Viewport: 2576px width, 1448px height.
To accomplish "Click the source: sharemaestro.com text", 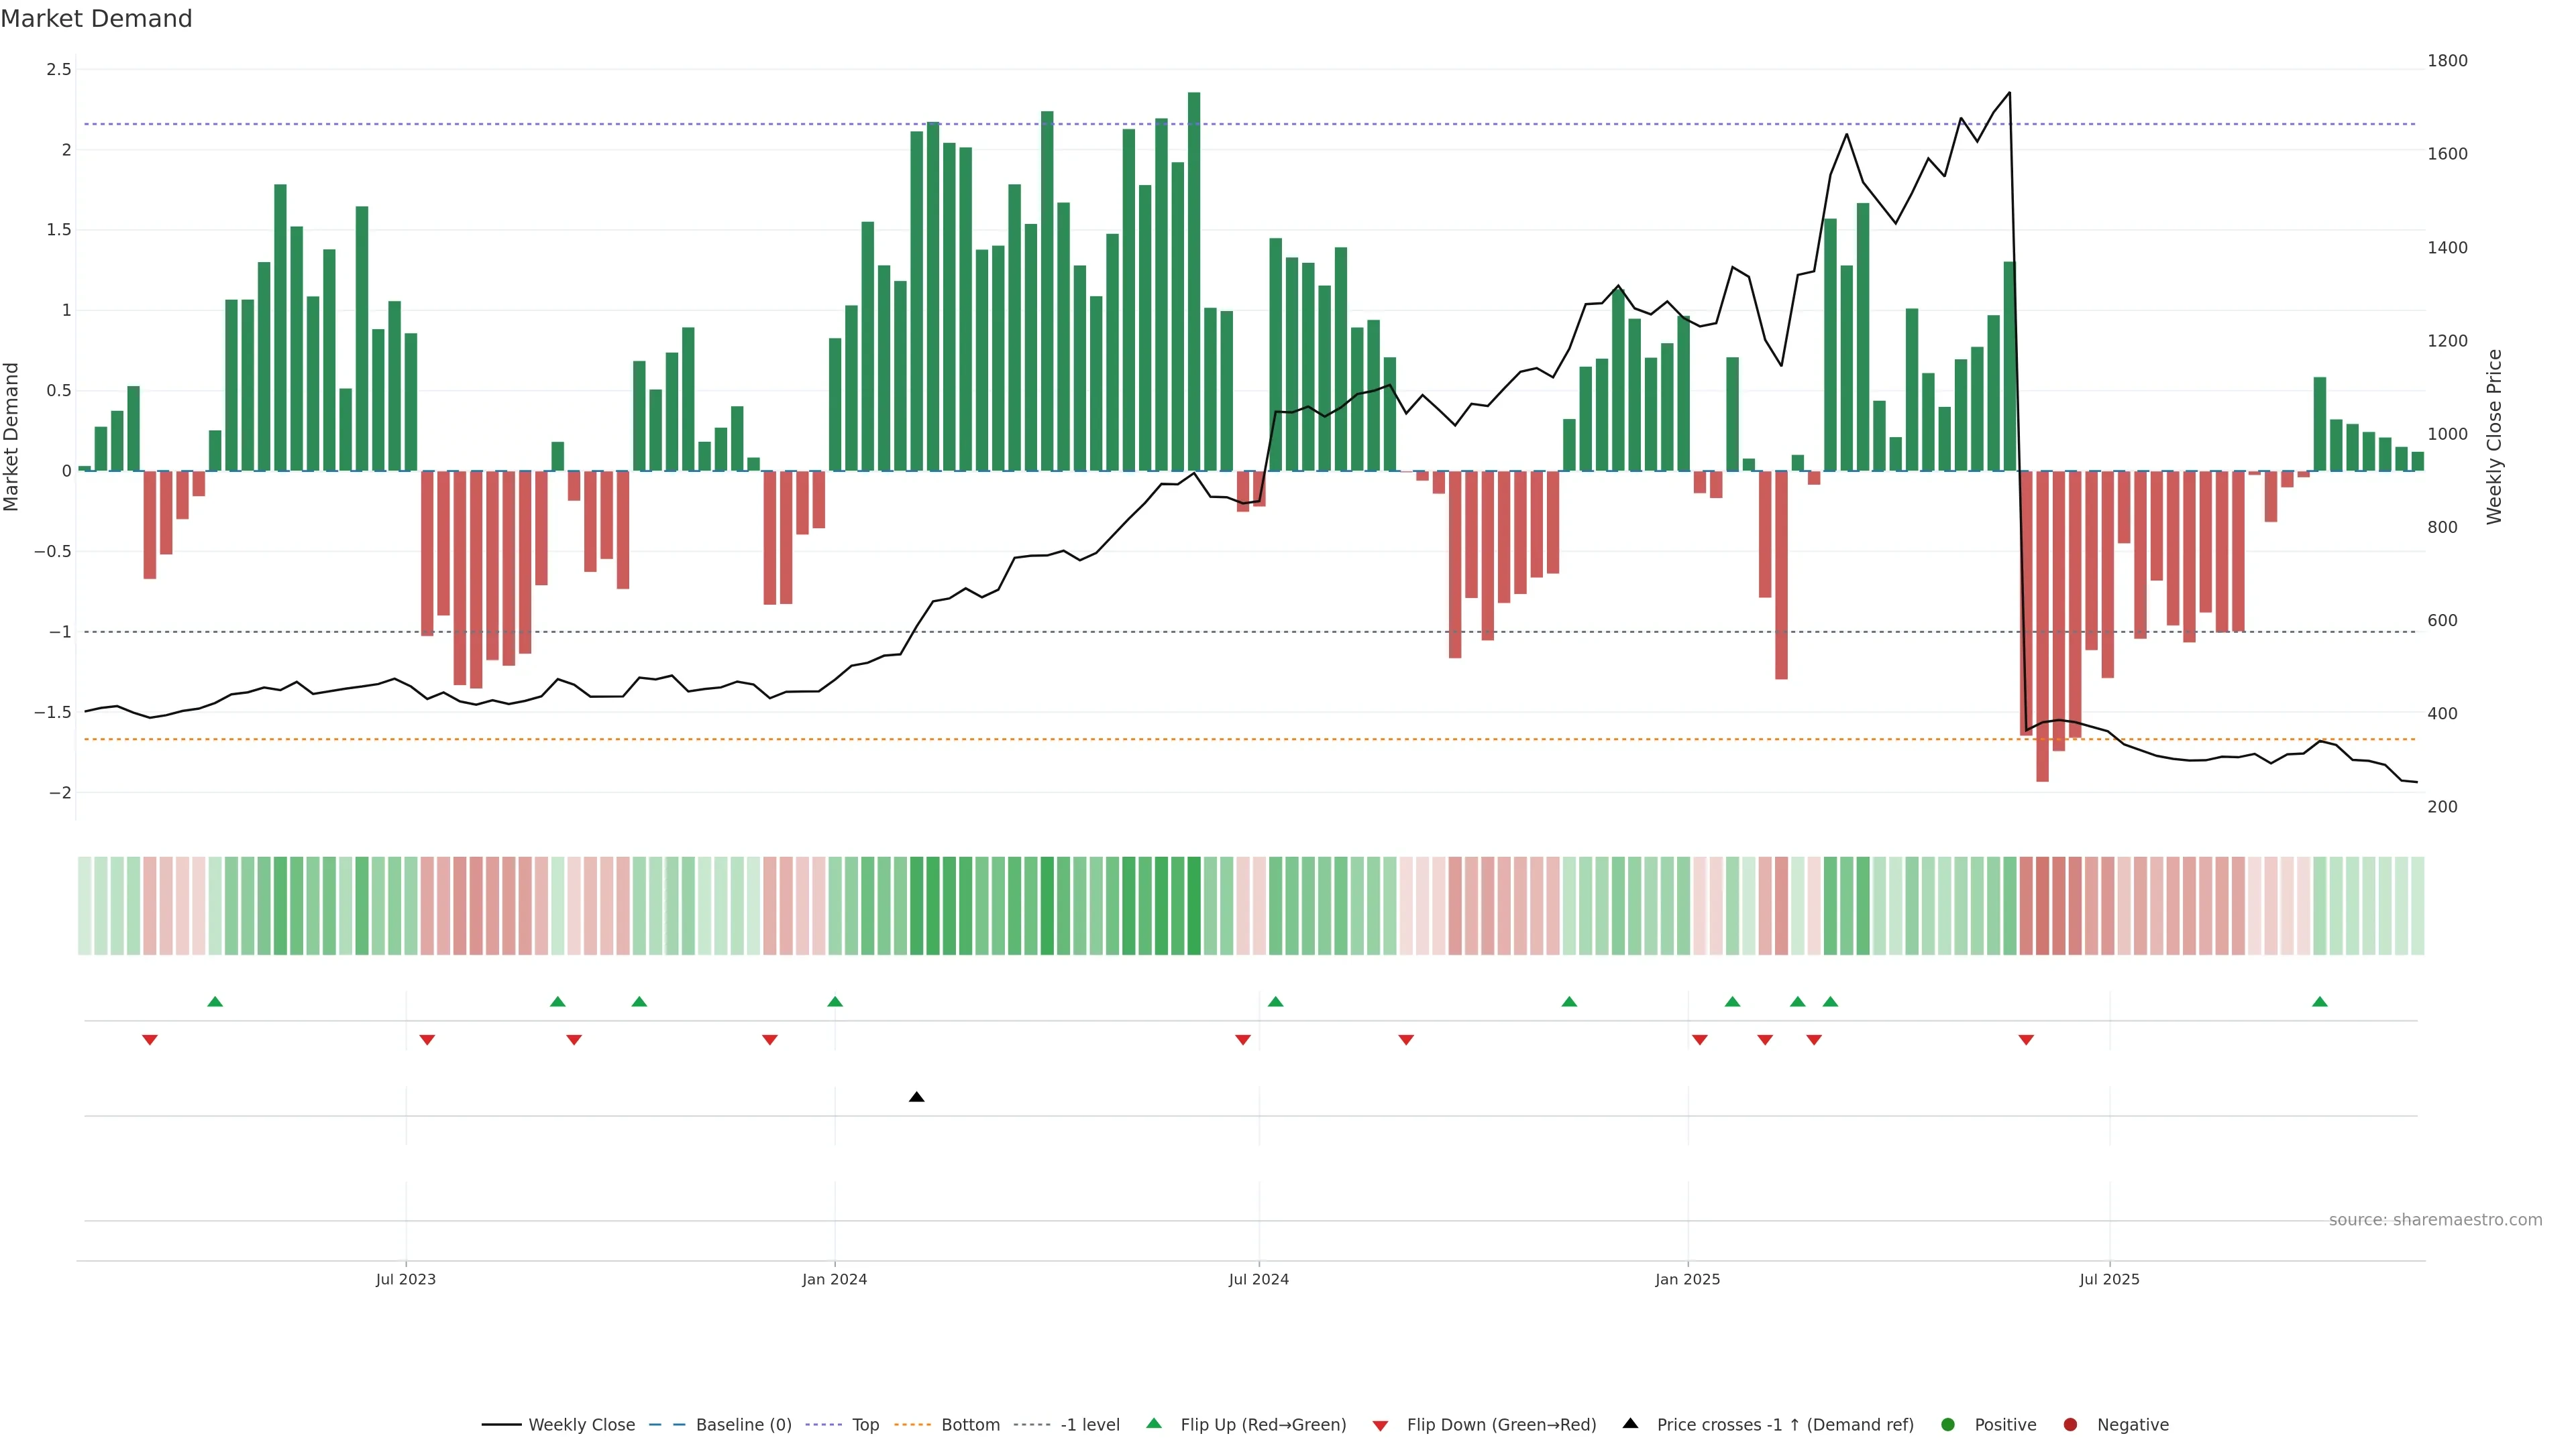I will [2435, 1220].
